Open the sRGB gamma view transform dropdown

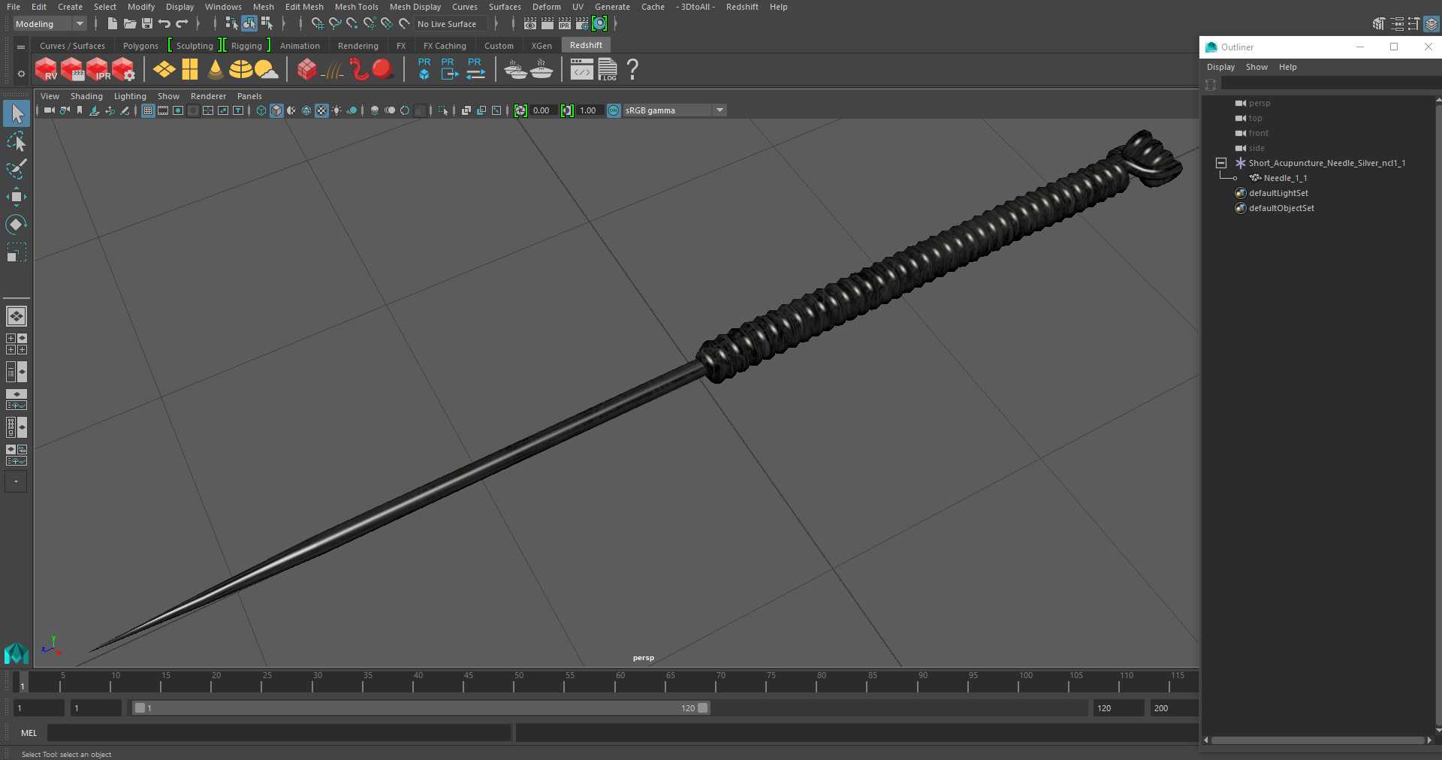point(675,110)
